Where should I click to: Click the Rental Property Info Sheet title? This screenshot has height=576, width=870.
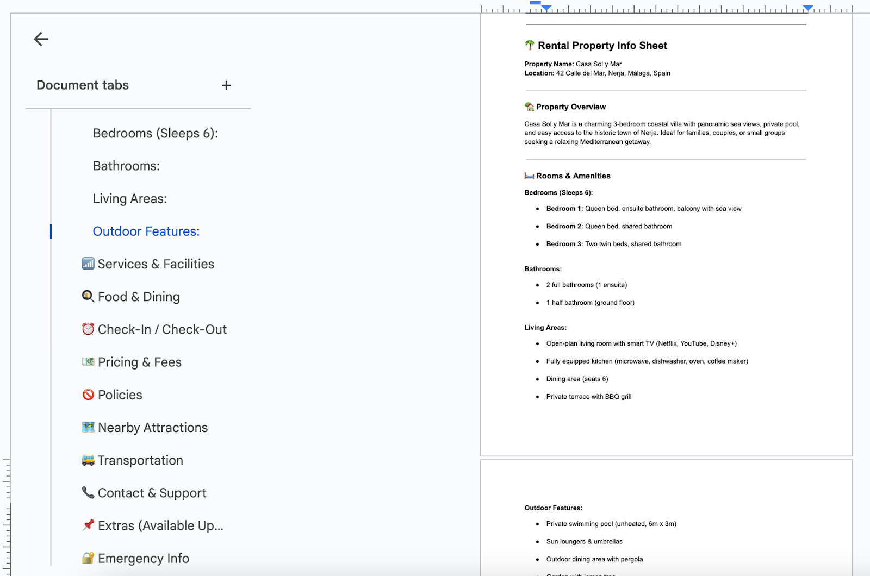pos(596,46)
